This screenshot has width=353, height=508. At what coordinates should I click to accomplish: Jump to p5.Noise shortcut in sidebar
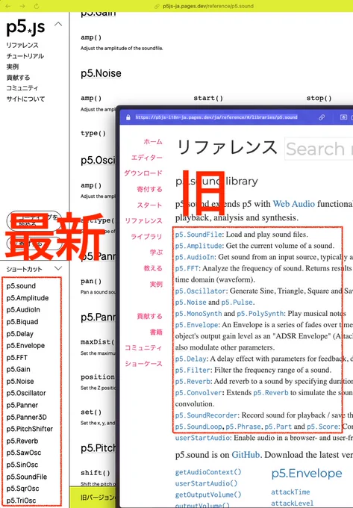click(x=20, y=381)
